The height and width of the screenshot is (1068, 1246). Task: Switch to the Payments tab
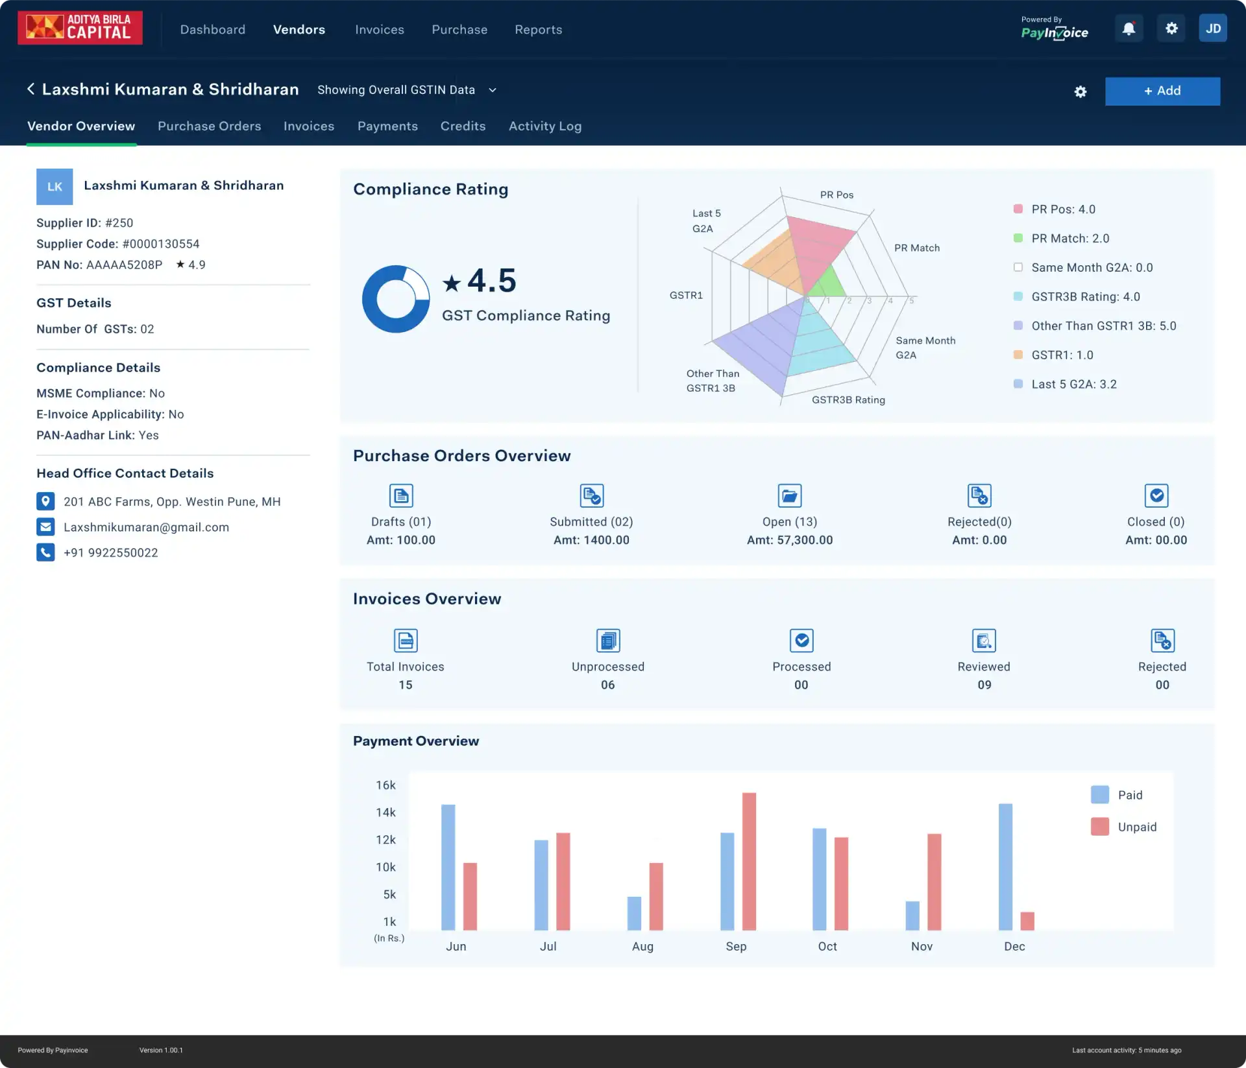[387, 126]
